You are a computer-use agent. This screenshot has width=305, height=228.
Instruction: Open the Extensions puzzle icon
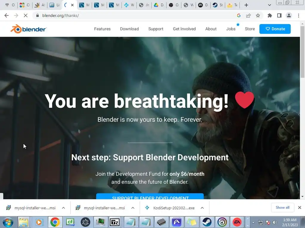[x=270, y=15]
